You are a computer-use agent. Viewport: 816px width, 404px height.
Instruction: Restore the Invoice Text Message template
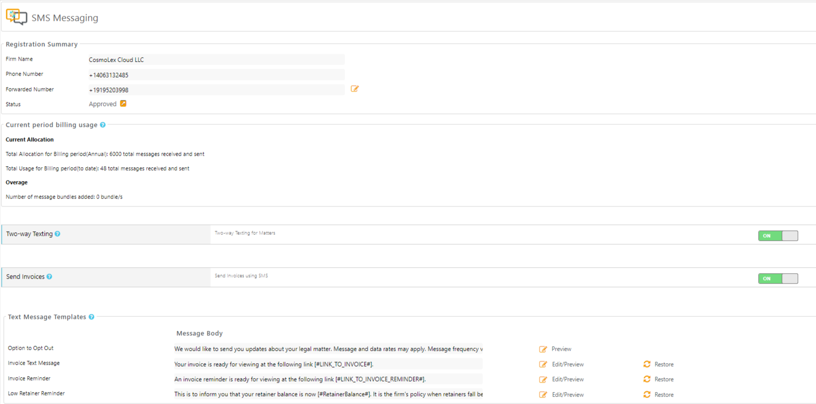point(664,365)
